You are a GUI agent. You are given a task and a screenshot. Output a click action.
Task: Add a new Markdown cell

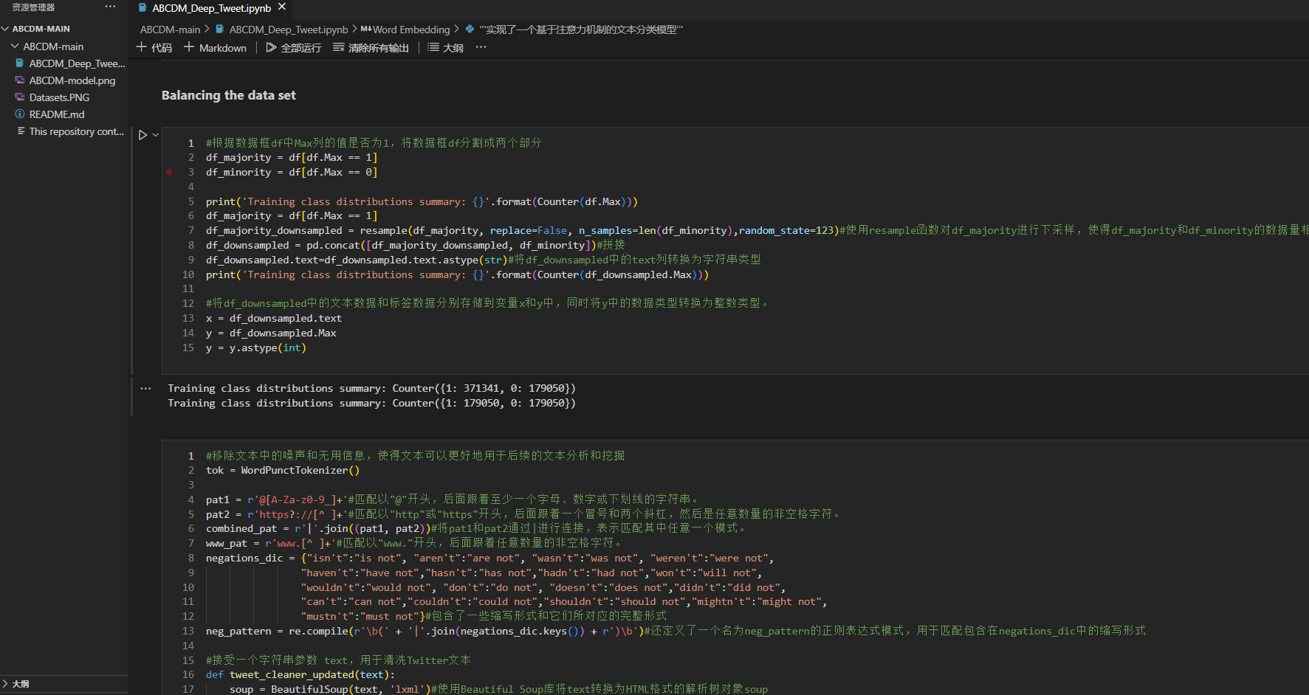(215, 48)
